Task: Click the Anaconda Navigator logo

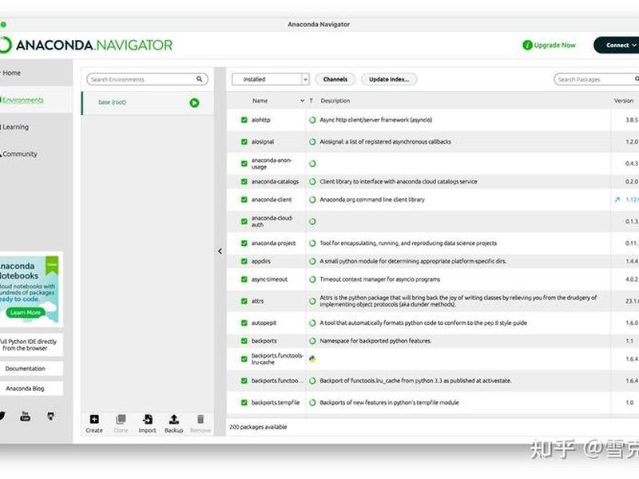Action: point(86,45)
